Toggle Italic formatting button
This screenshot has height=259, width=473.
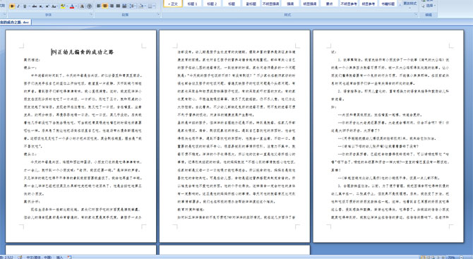(x=18, y=6)
